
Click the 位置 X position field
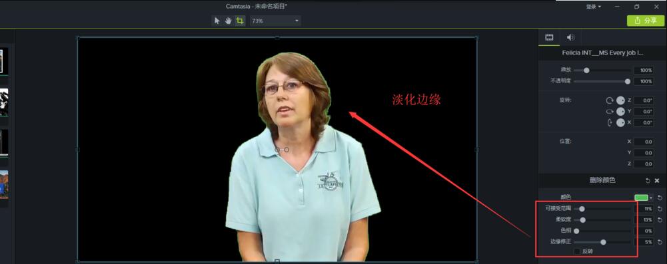[x=644, y=142]
